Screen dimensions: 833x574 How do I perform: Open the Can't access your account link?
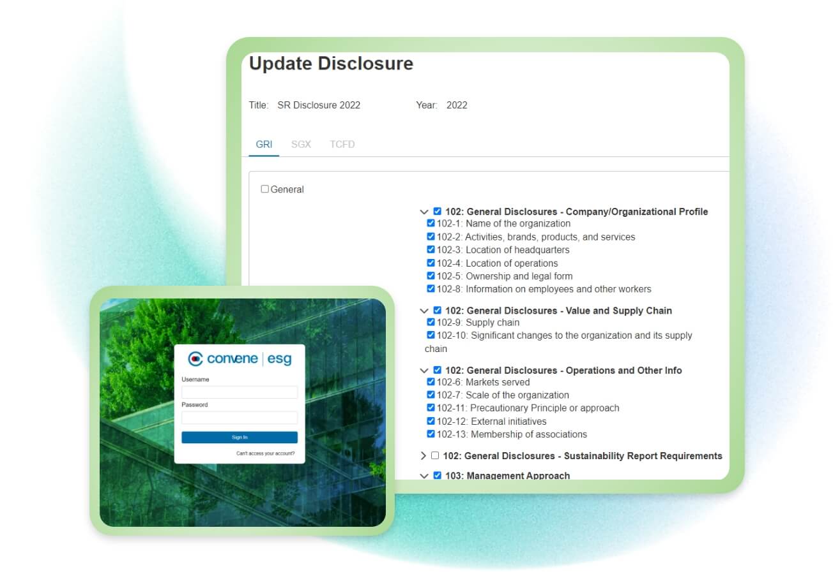(265, 453)
